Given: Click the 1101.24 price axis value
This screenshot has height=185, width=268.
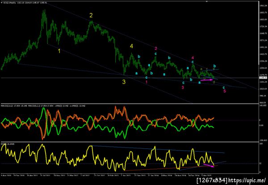Looking at the screenshot, I should pyautogui.click(x=263, y=82).
